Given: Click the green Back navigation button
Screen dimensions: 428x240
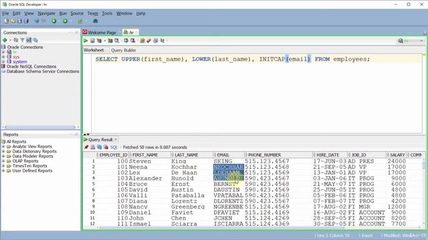Looking at the screenshot, I should (x=54, y=21).
